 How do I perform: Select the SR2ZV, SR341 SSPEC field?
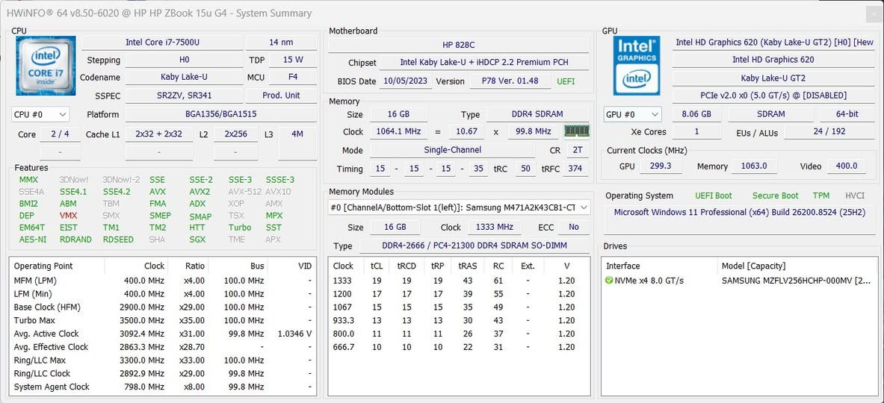click(x=184, y=95)
